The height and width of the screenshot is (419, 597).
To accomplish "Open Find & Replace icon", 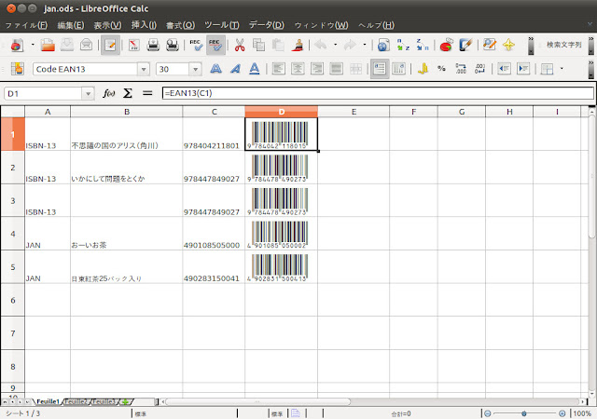I will tap(489, 46).
